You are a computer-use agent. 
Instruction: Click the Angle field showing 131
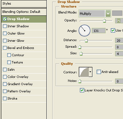99,31
